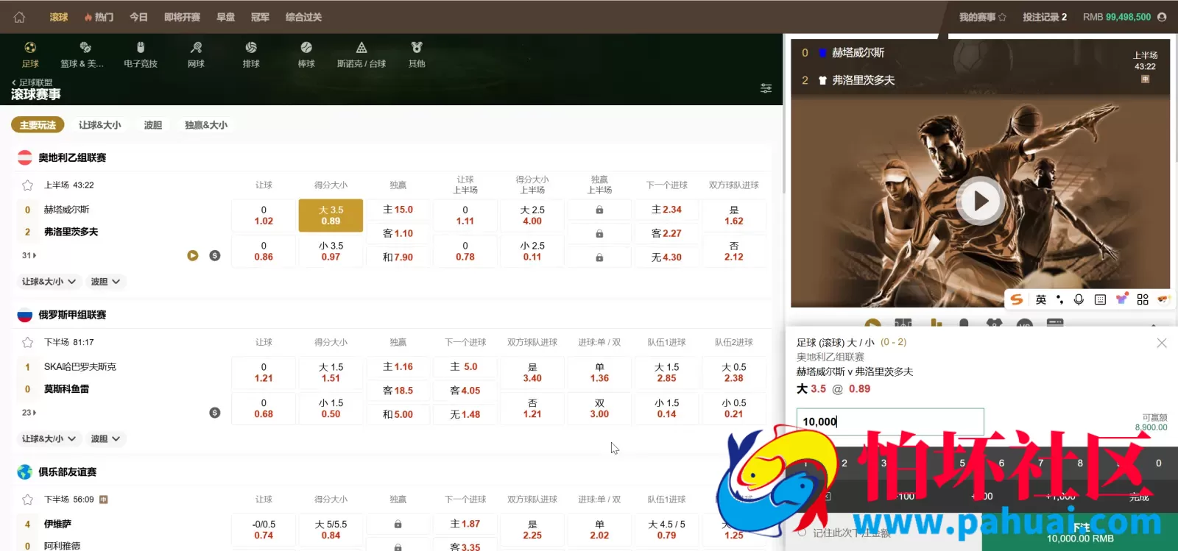This screenshot has height=551, width=1178.
Task: Favorite the 奥地利乙组联赛 match star
Action: 27,185
